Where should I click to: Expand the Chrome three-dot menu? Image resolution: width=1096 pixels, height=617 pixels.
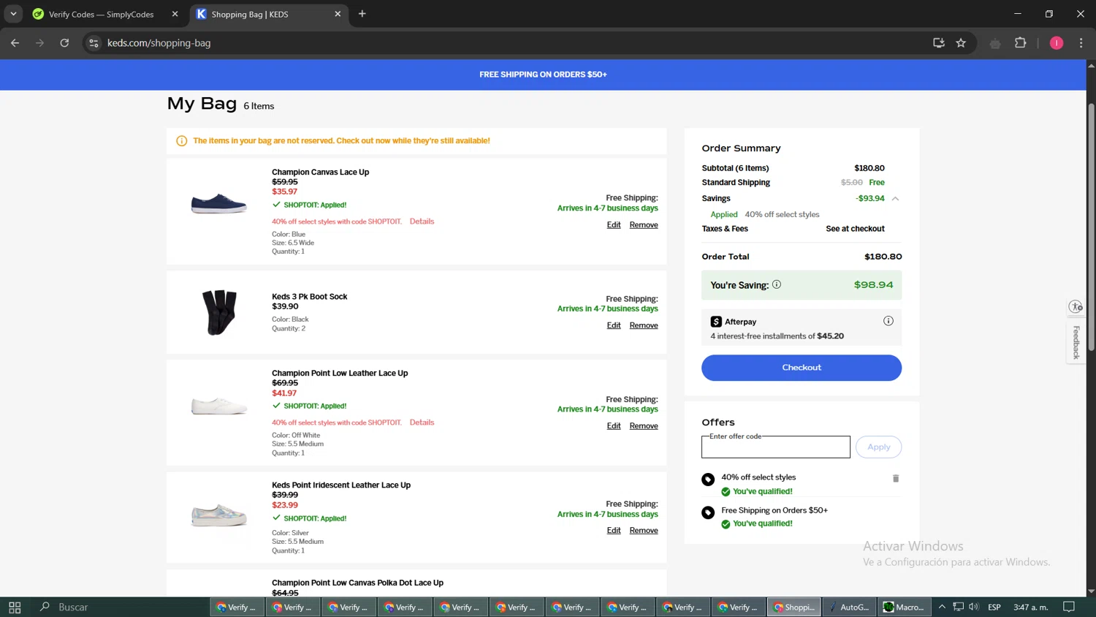(x=1081, y=43)
